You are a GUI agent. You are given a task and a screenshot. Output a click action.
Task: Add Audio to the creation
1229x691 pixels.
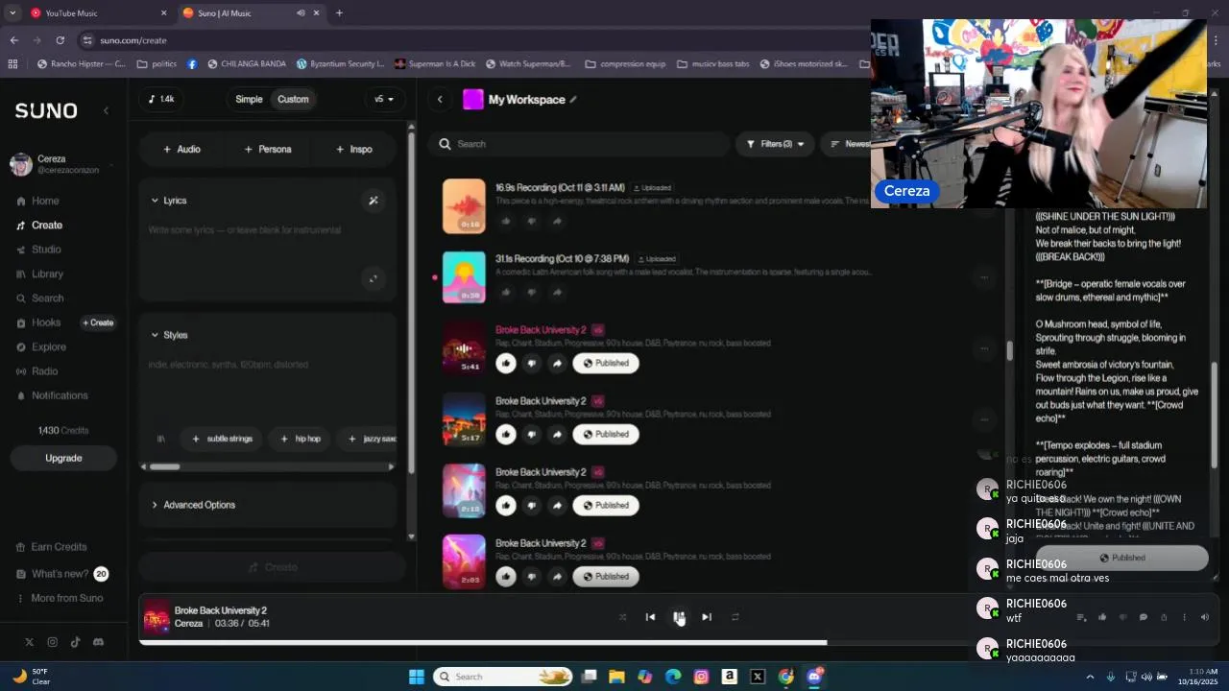[x=181, y=149]
